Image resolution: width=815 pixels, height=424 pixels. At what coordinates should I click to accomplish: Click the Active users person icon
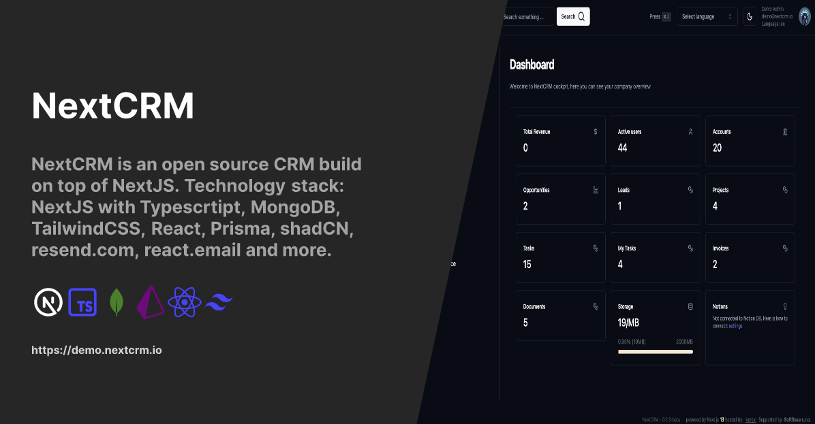pyautogui.click(x=690, y=131)
